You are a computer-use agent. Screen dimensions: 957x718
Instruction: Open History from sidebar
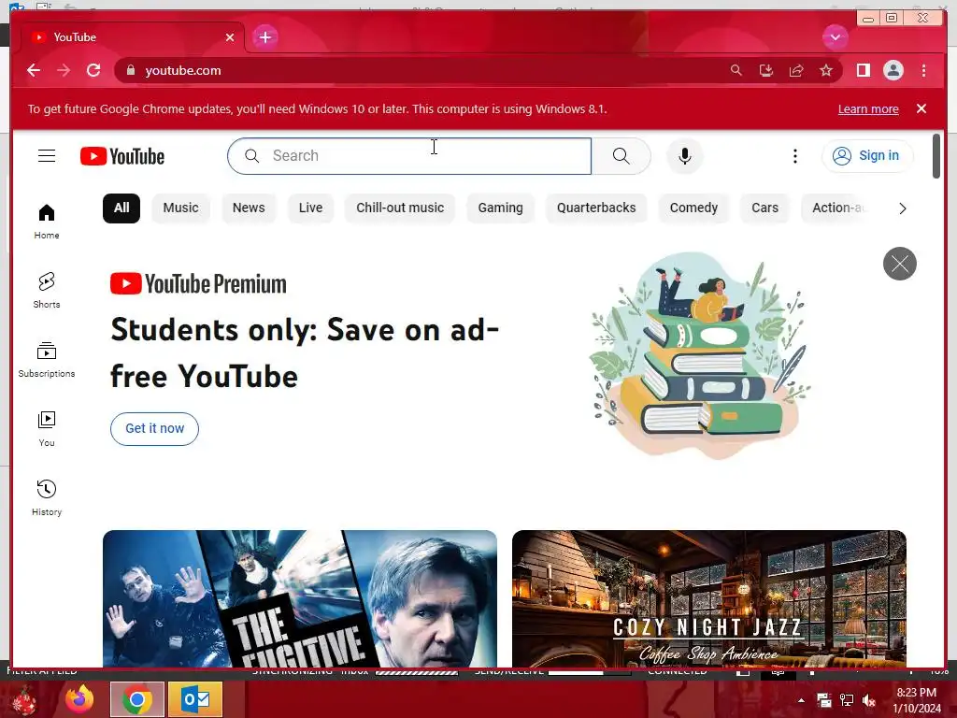47,498
